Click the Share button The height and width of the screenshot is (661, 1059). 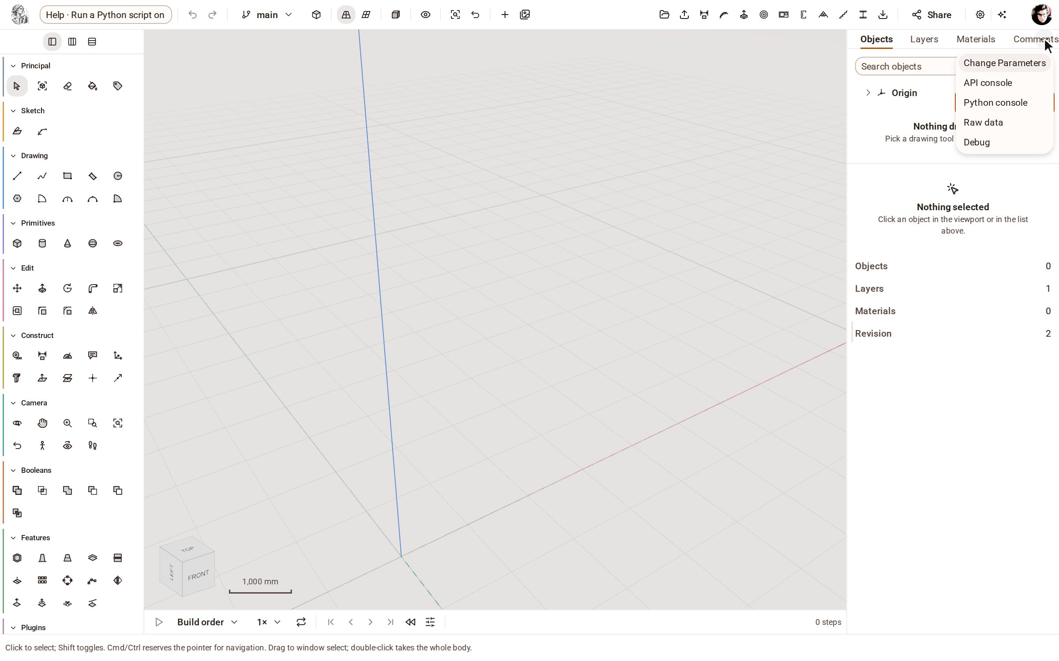931,15
